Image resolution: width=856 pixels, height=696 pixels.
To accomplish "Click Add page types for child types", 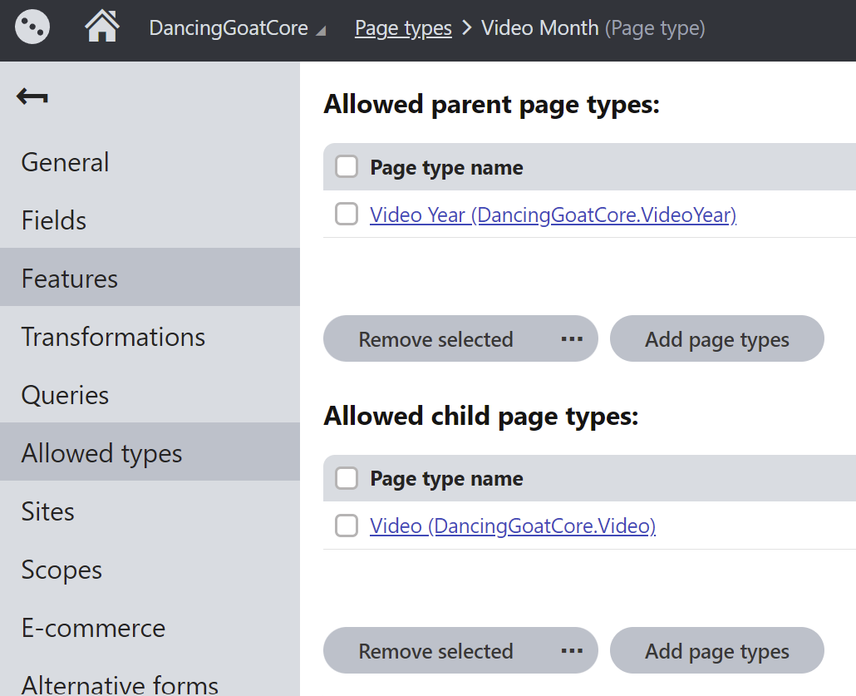I will tap(716, 650).
